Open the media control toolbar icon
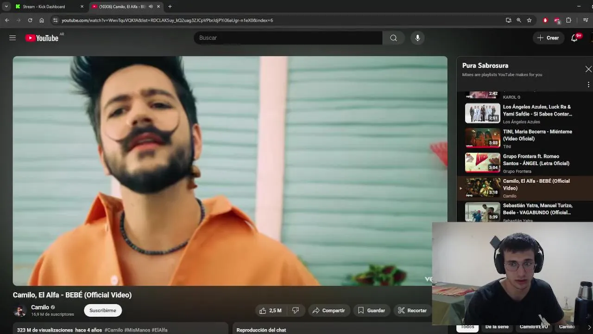The image size is (593, 334). tap(586, 20)
